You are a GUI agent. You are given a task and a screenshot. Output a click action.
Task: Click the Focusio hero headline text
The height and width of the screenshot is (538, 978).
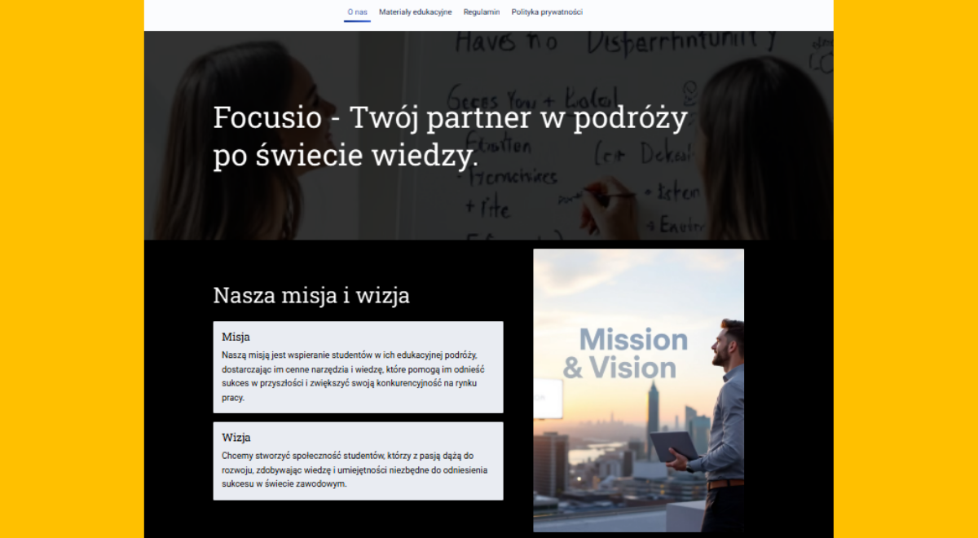pyautogui.click(x=451, y=137)
